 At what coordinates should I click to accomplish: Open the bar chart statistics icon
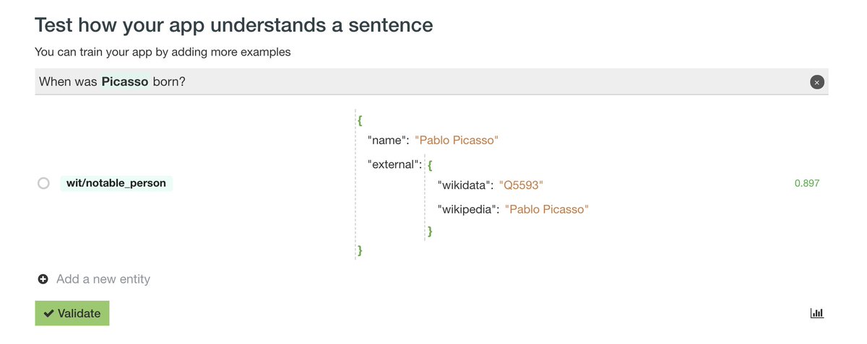817,313
